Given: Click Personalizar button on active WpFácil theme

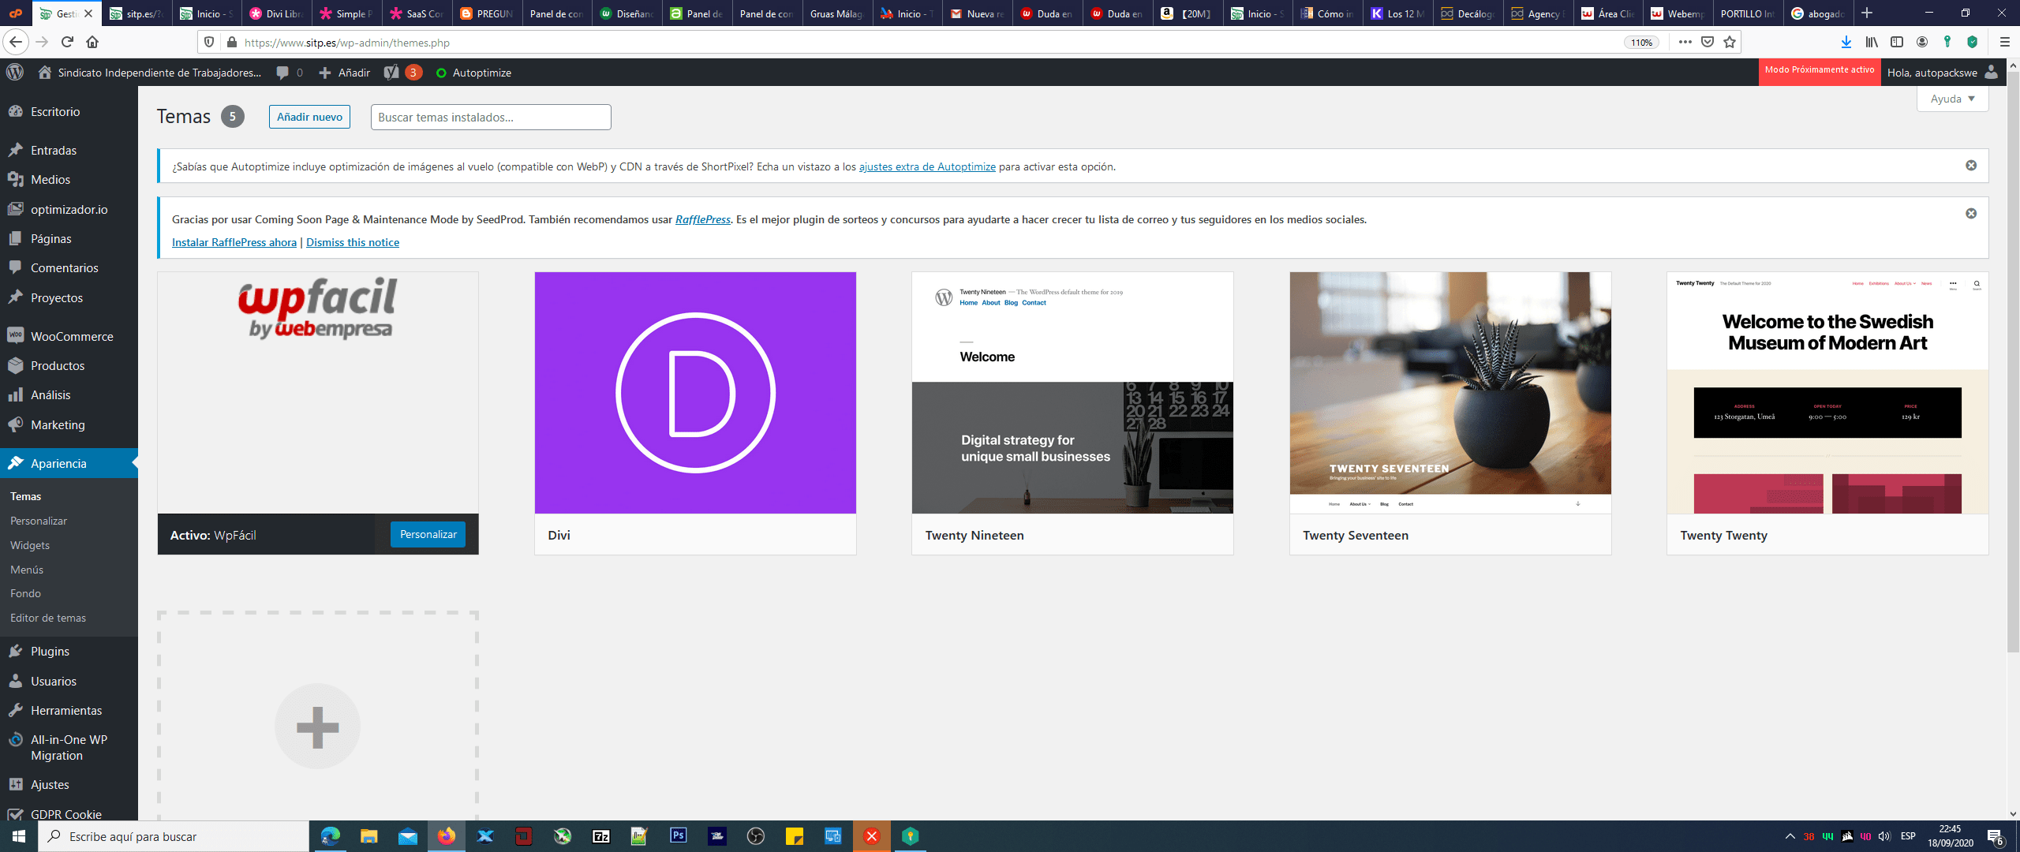Looking at the screenshot, I should pyautogui.click(x=428, y=534).
